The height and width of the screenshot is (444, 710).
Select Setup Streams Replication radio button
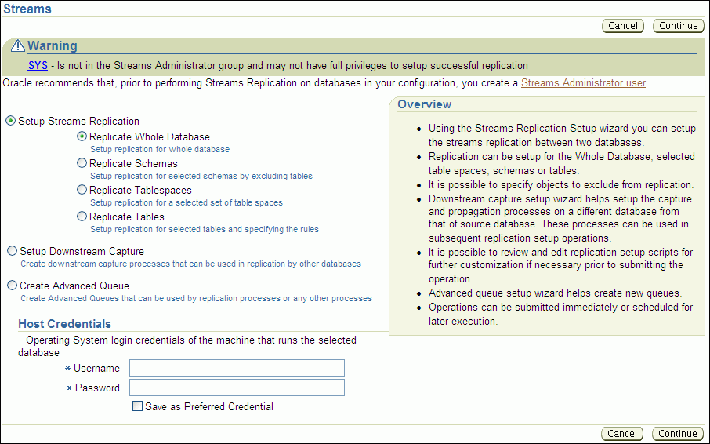click(x=11, y=121)
